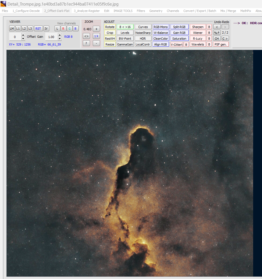Click the Offset value input field
The width and height of the screenshot is (262, 279).
pos(15,37)
